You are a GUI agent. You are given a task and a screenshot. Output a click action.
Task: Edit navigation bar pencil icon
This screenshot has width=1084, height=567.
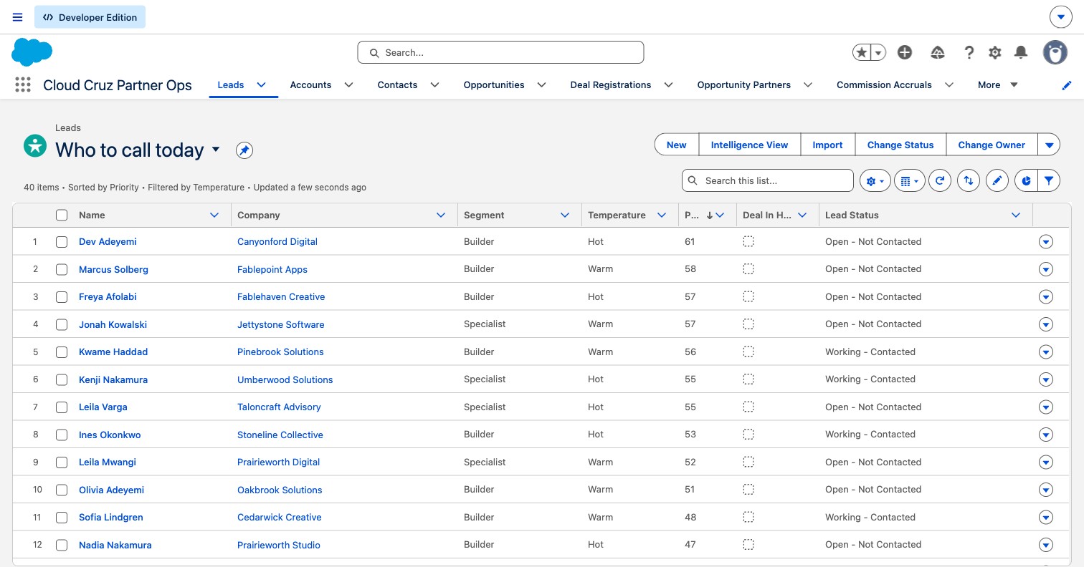[1067, 85]
